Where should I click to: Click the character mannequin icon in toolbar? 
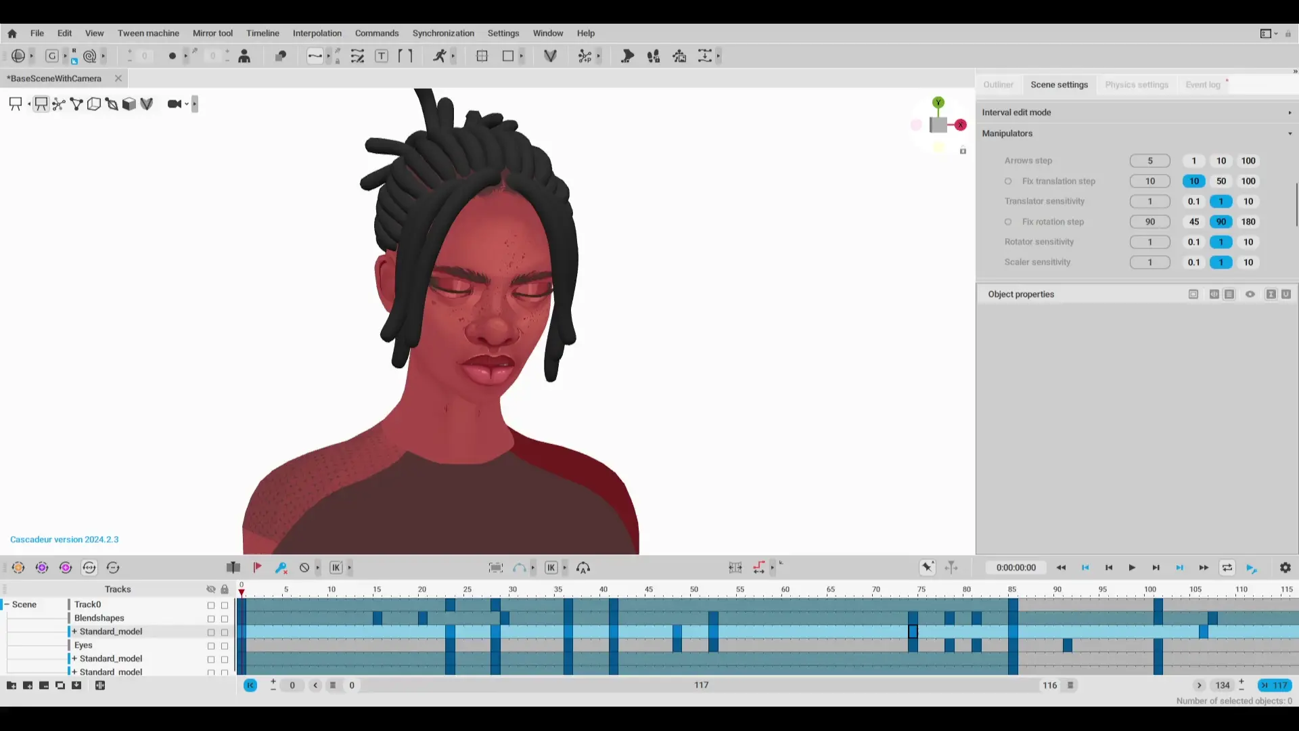pos(245,56)
